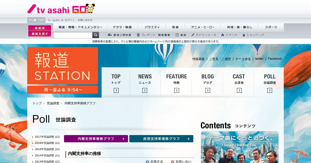This screenshot has width=311, height=163.
Task: Click 内閣支持率の推移 heading
Action: click(84, 153)
